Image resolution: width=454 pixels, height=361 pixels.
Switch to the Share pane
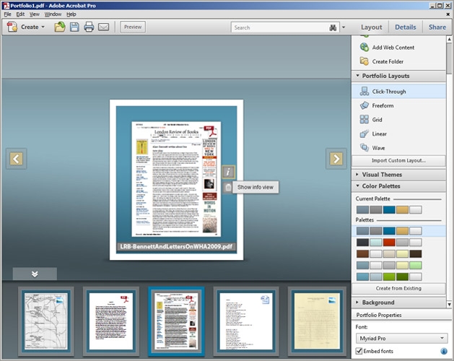pos(437,27)
